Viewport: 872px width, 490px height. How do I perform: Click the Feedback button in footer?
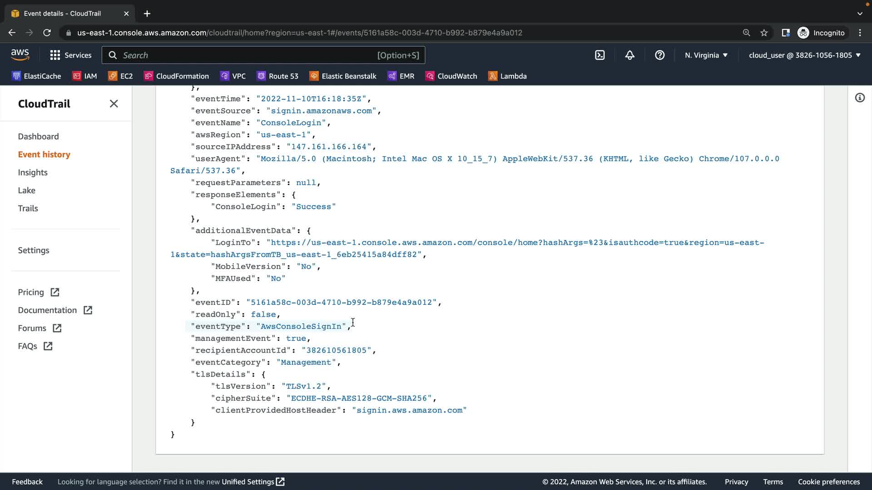[27, 482]
